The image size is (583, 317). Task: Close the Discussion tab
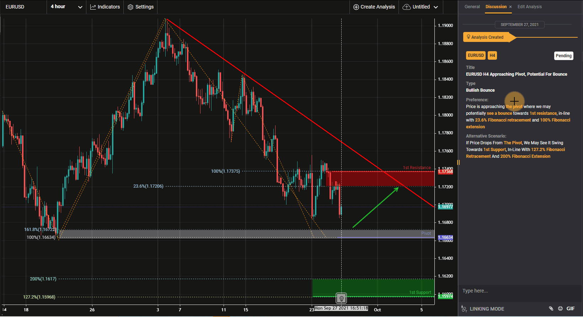point(510,7)
